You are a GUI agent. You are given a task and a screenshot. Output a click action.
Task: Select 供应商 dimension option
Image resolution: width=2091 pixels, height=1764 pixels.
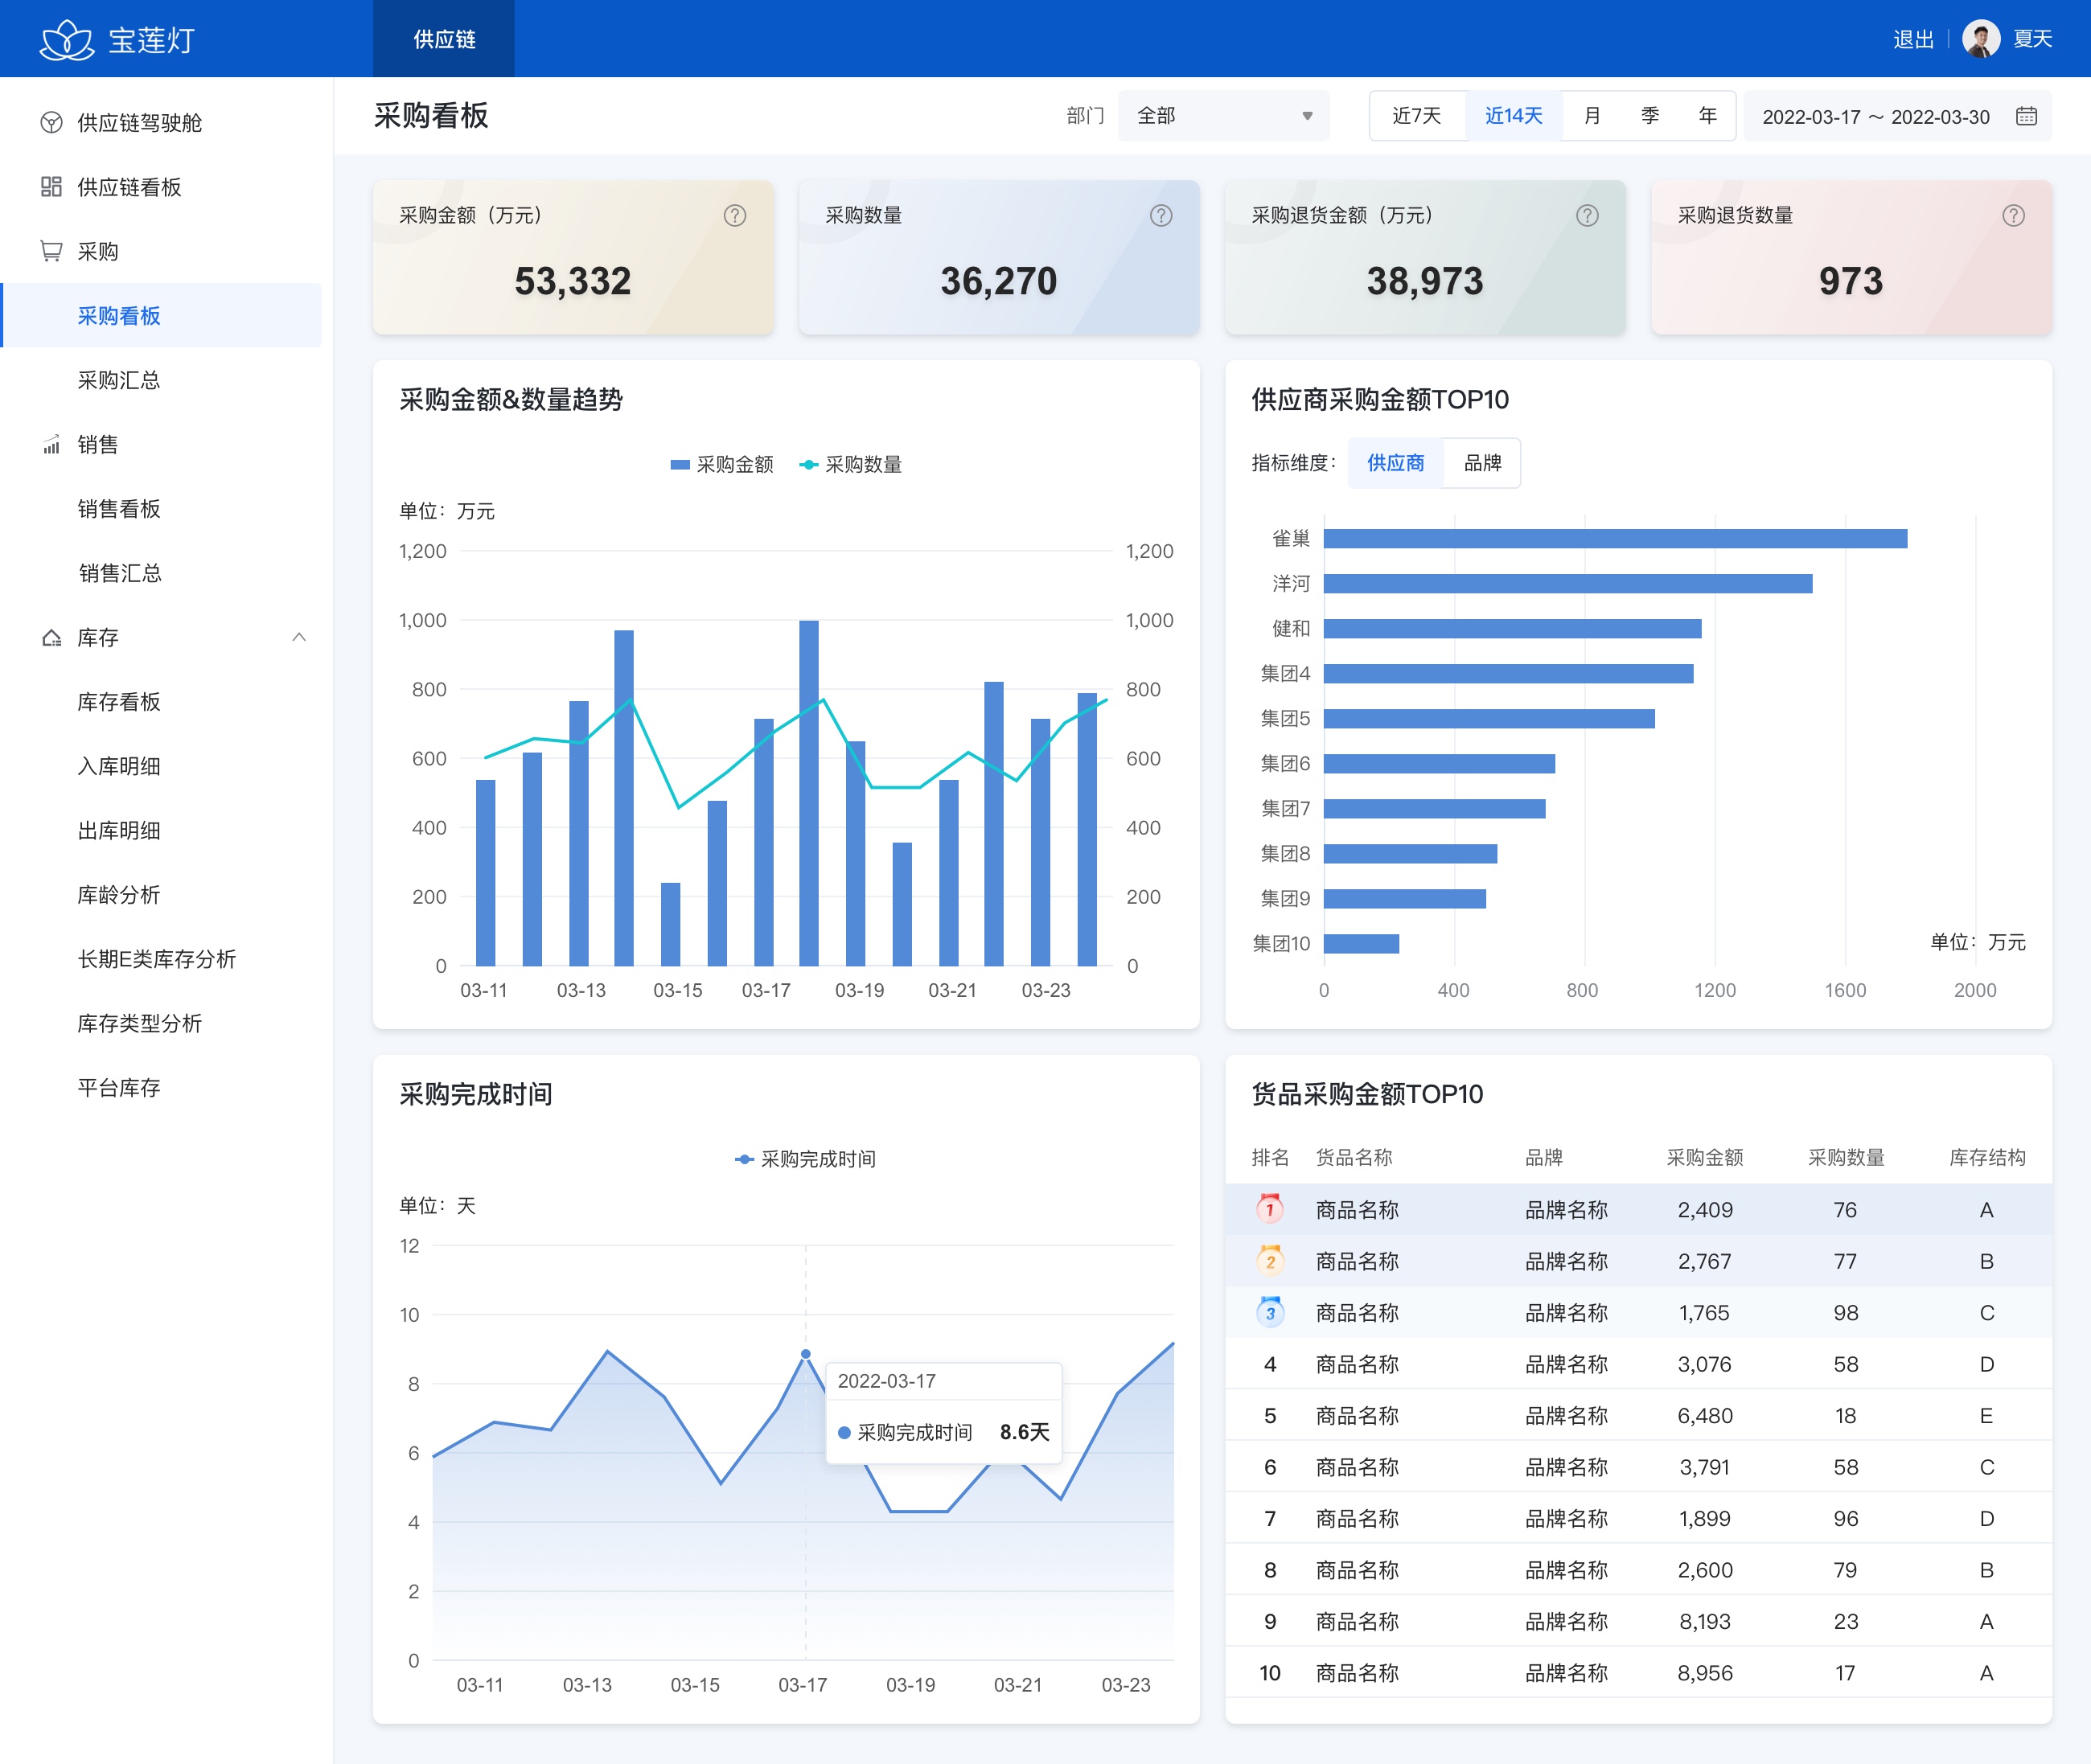[1396, 463]
